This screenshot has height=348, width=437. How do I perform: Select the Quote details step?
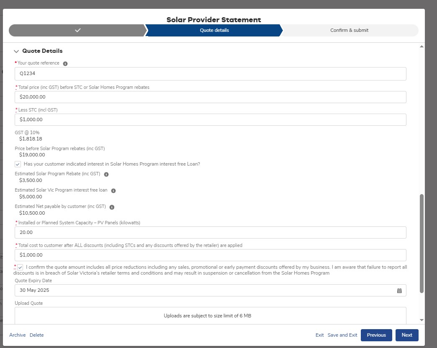pyautogui.click(x=214, y=30)
